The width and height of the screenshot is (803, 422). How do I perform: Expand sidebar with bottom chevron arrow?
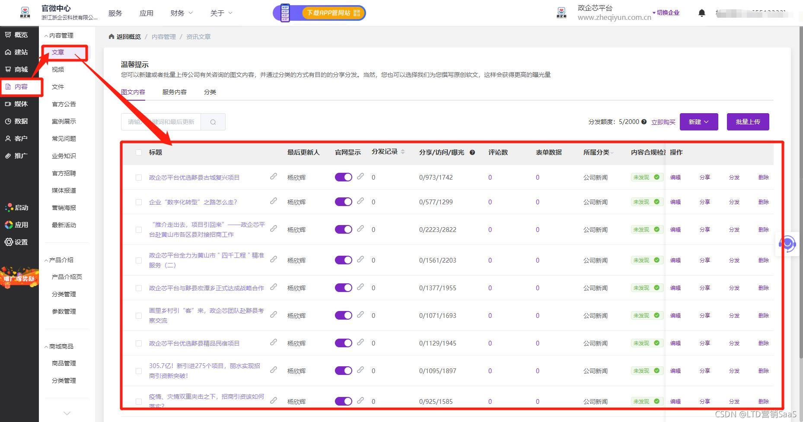[x=67, y=413]
